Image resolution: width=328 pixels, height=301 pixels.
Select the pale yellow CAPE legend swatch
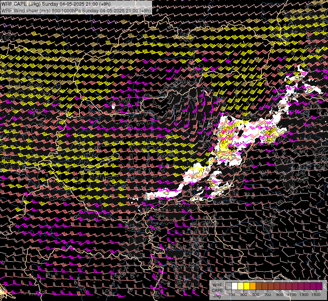pyautogui.click(x=241, y=286)
